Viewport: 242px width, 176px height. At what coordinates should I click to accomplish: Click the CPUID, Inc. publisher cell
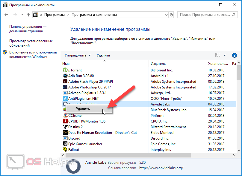tap(159, 121)
